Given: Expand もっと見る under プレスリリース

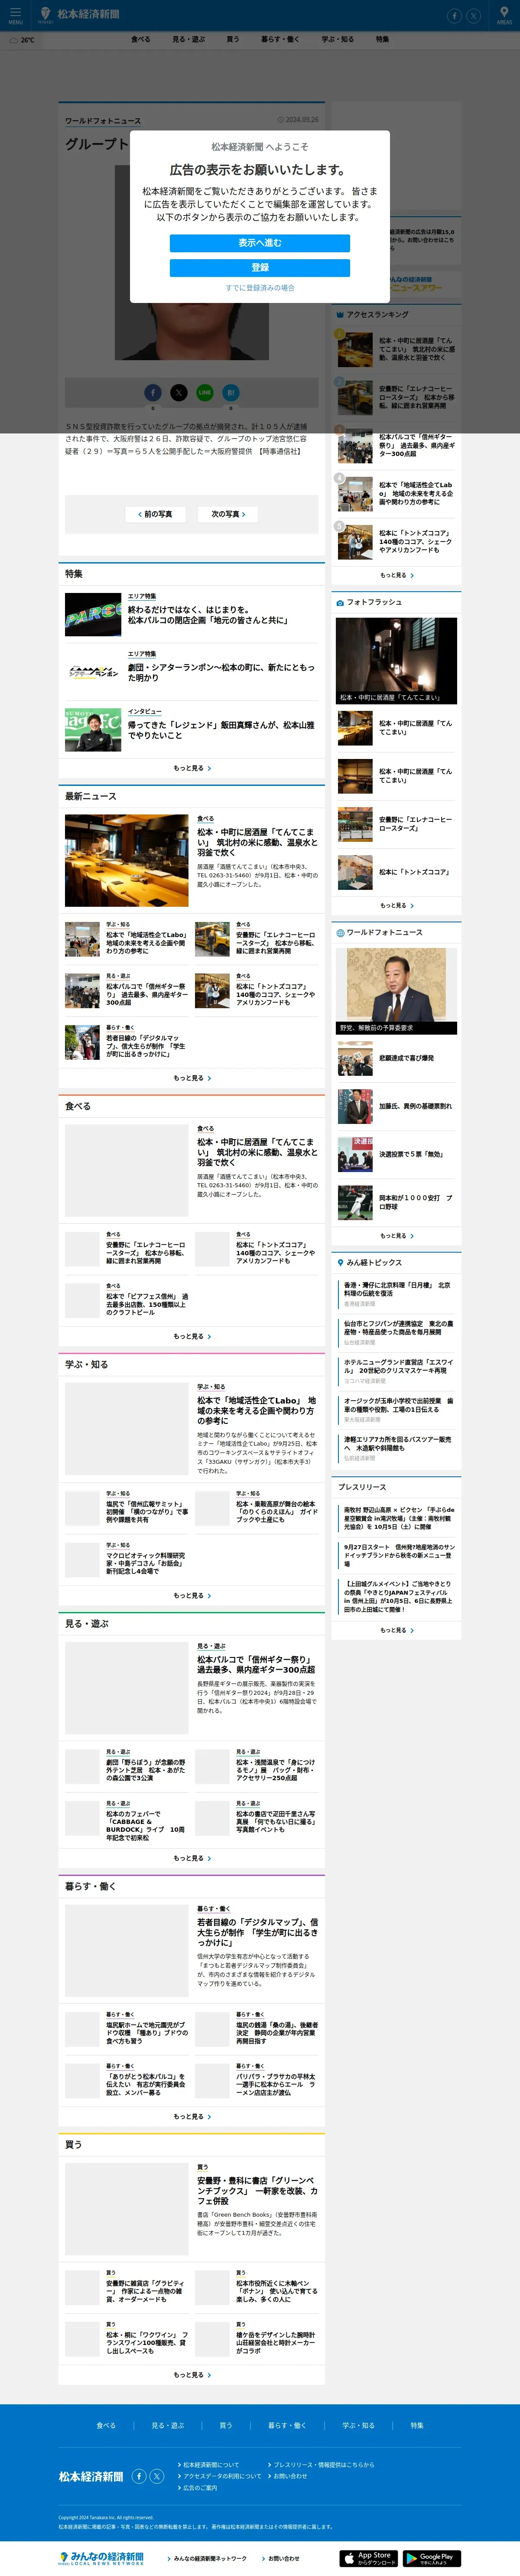Looking at the screenshot, I should coord(397,1630).
